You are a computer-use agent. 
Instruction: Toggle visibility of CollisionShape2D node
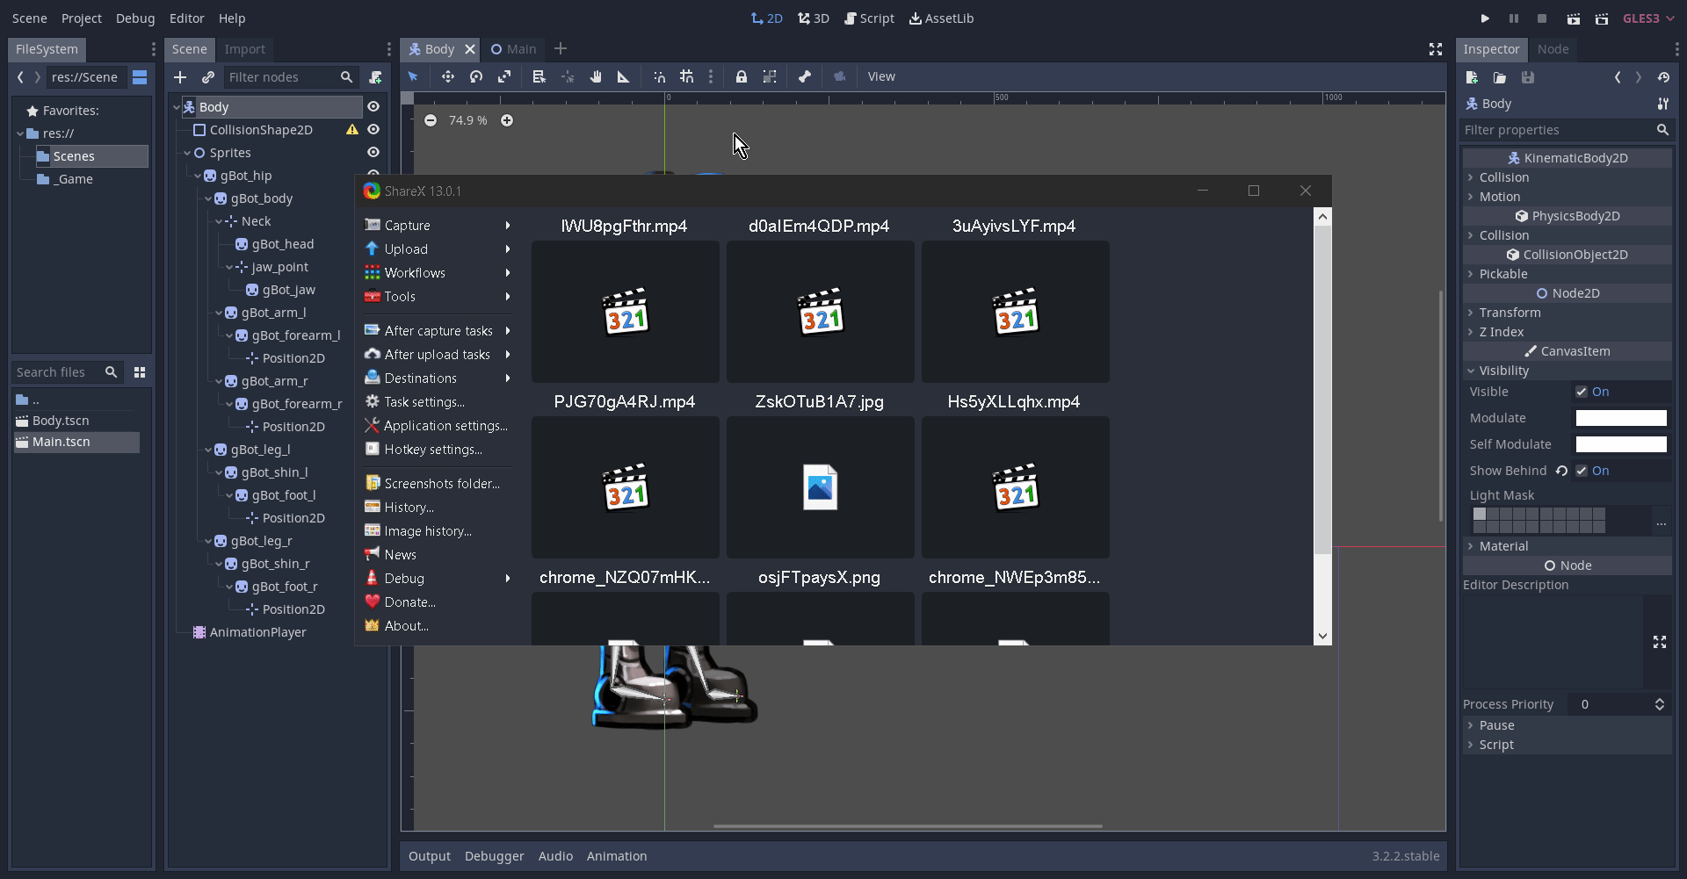[373, 129]
